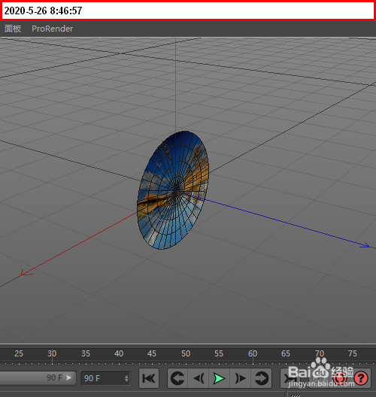Click frame 30 on the timeline ruler
This screenshot has width=376, height=397.
tap(52, 353)
